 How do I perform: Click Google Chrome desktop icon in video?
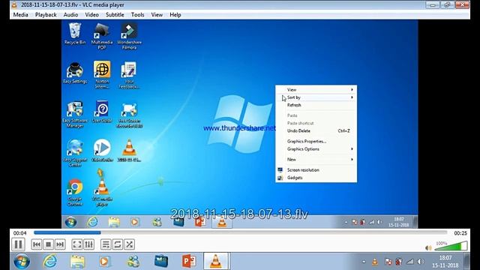click(x=75, y=193)
